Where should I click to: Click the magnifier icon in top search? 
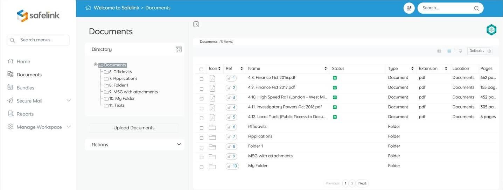pos(476,8)
